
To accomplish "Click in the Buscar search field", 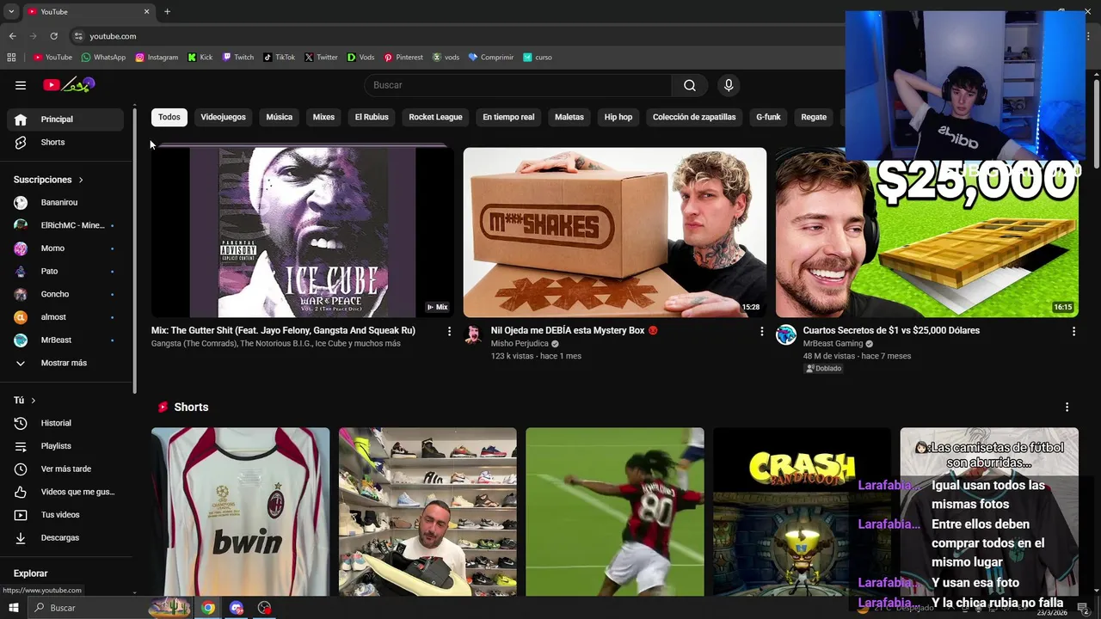I will tap(518, 85).
